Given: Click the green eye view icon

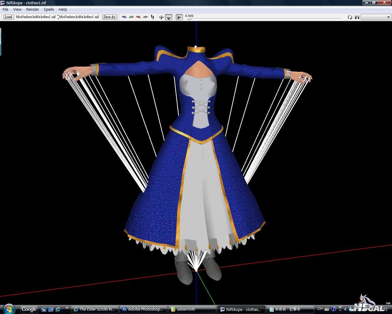Looking at the screenshot, I should pos(131,17).
